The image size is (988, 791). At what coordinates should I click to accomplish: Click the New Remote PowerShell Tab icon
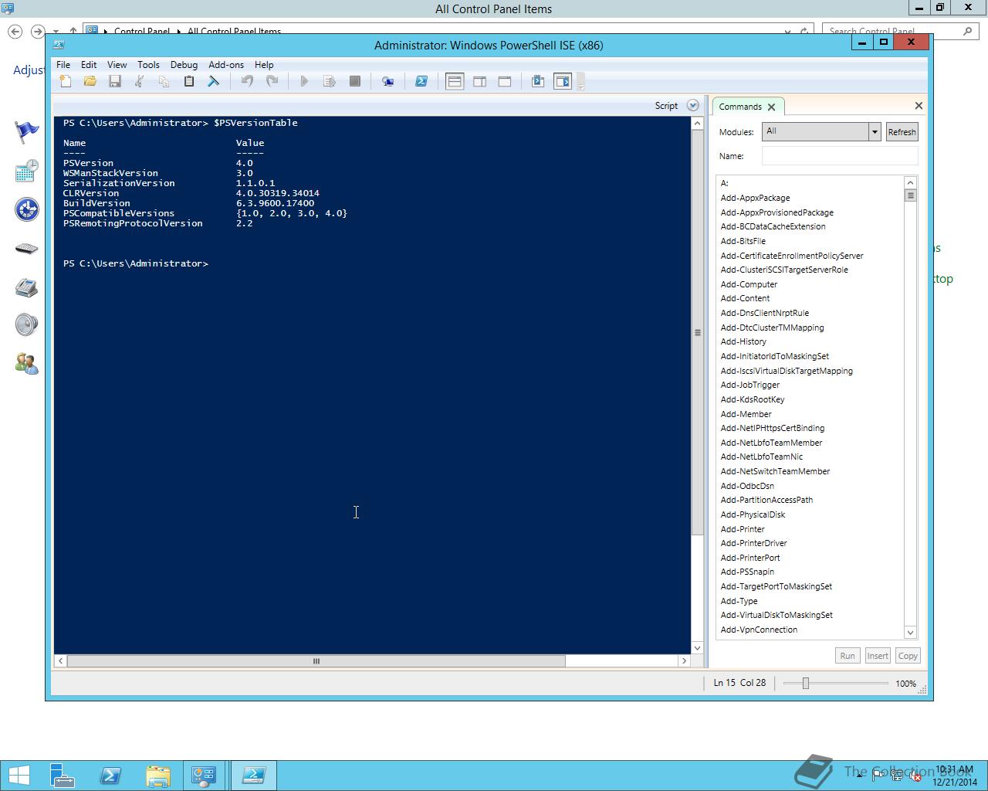pos(387,81)
